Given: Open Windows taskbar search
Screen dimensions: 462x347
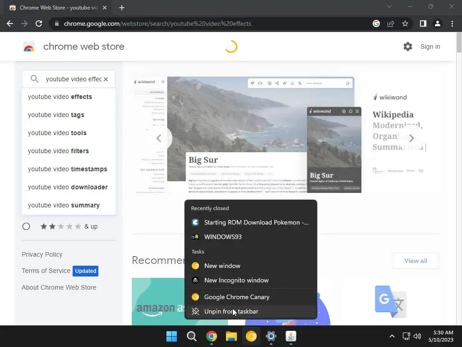Looking at the screenshot, I should (191, 336).
